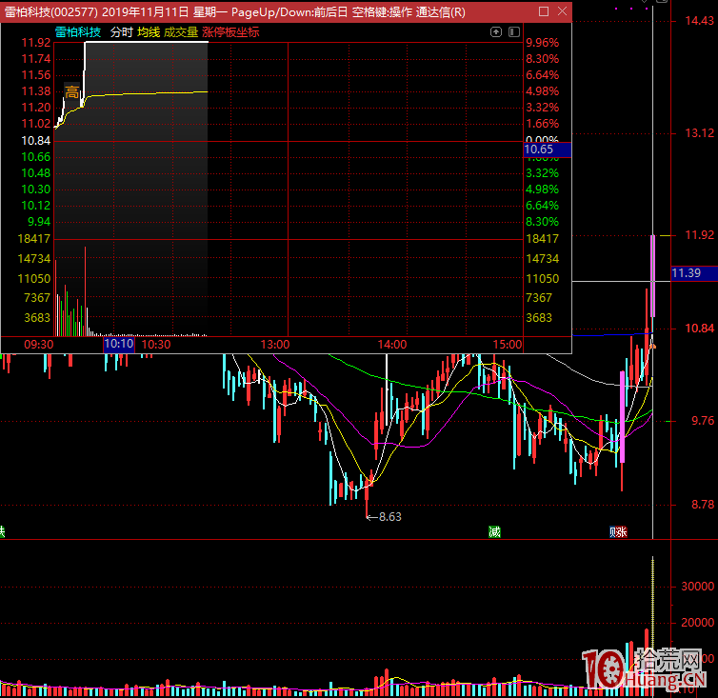Screen dimensions: 718x698
Task: Click the green 10.66 price axis label
Action: pyautogui.click(x=36, y=157)
